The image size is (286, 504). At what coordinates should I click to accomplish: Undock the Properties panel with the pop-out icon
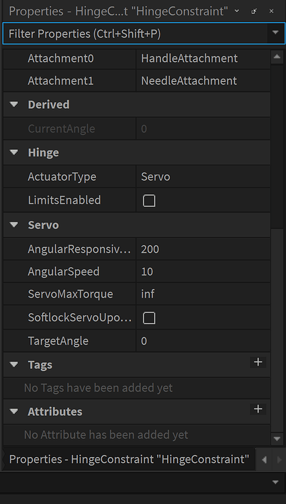(254, 11)
